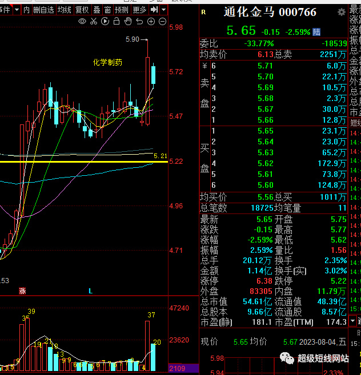Click the 叠 overlay button
The image size is (361, 375).
(97, 10)
